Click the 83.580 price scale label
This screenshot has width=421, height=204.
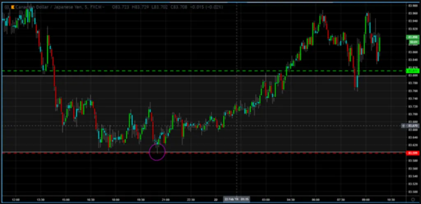click(x=413, y=161)
